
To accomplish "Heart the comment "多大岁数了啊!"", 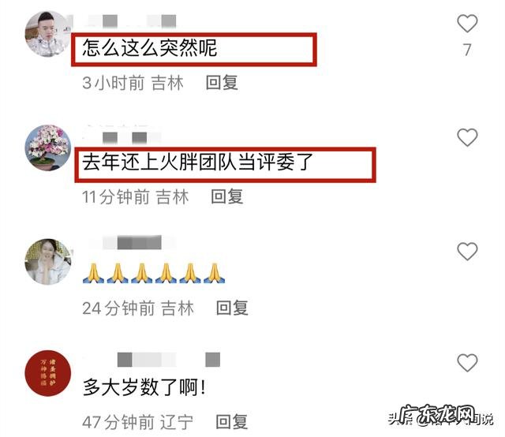I will pyautogui.click(x=467, y=363).
